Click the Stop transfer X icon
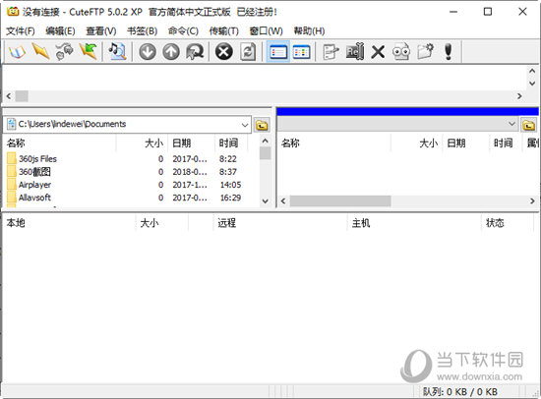 pyautogui.click(x=224, y=52)
